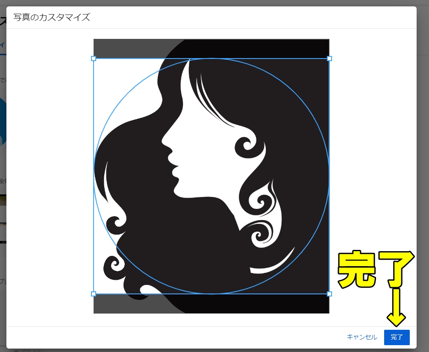Image resolution: width=429 pixels, height=352 pixels.
Task: Grab the bottom-left crop handle
Action: (x=94, y=294)
